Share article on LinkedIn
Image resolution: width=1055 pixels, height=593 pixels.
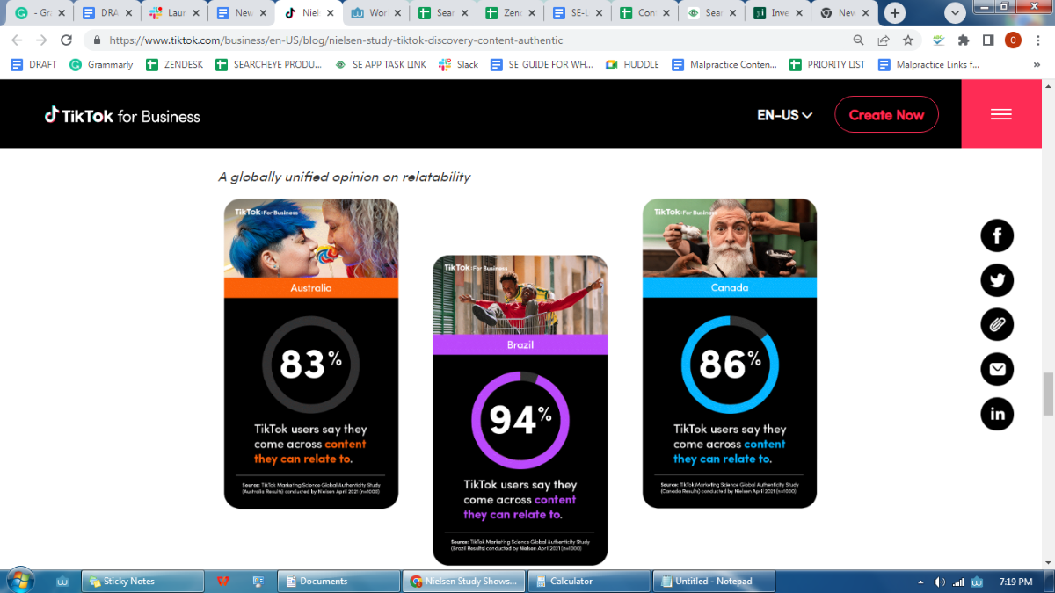[997, 414]
